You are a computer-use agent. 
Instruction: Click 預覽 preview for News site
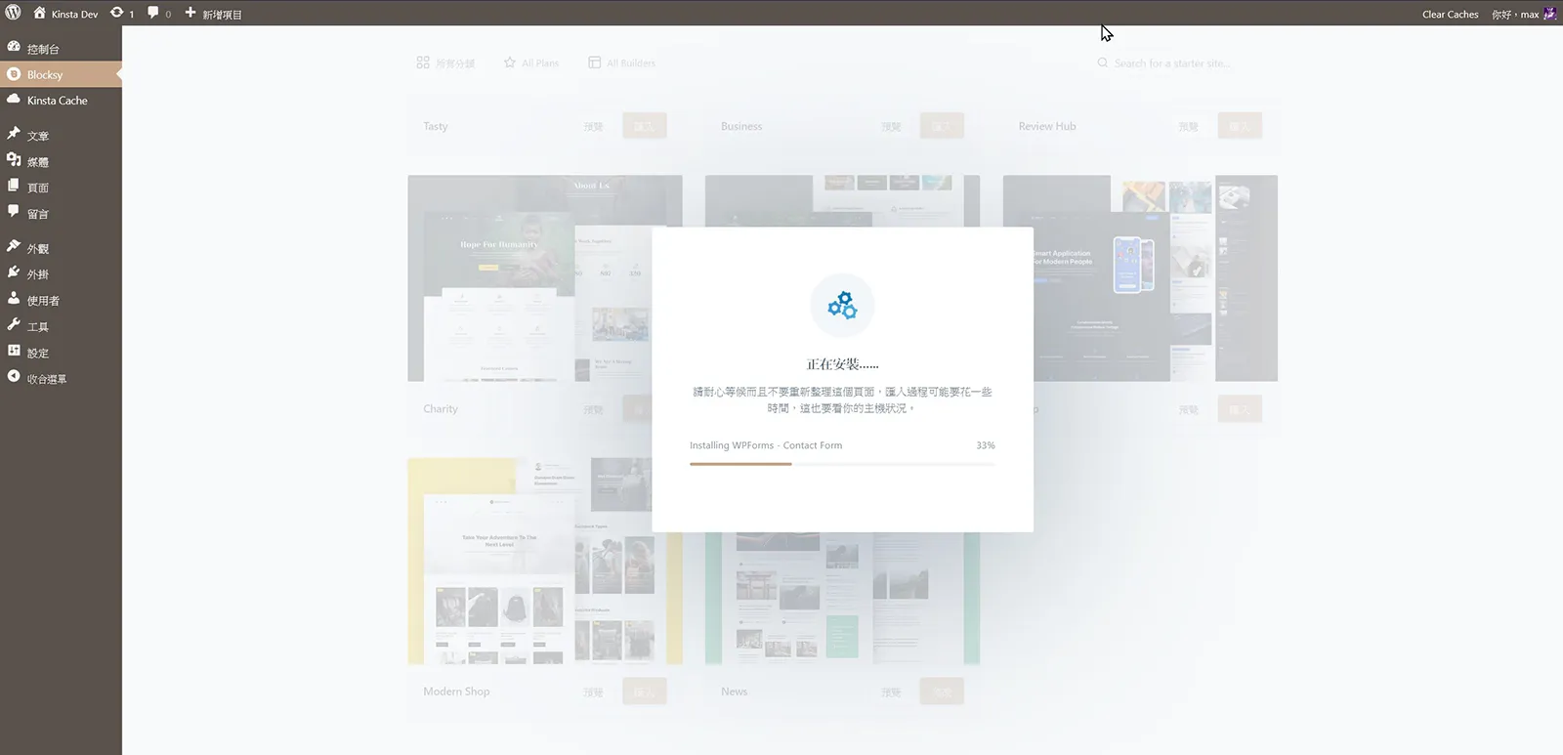coord(891,692)
